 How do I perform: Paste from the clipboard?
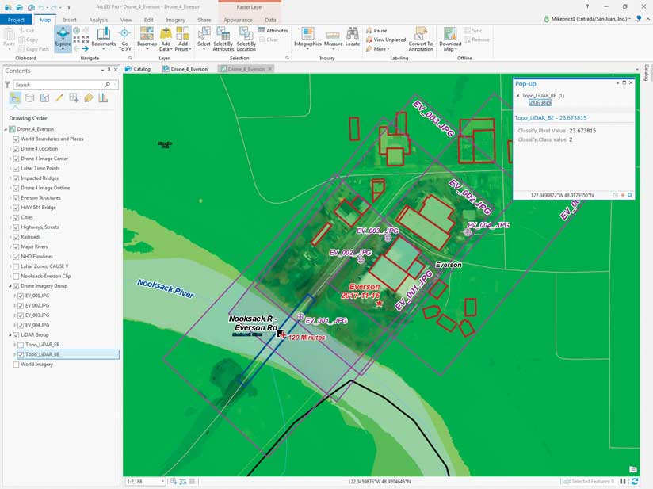pyautogui.click(x=9, y=38)
